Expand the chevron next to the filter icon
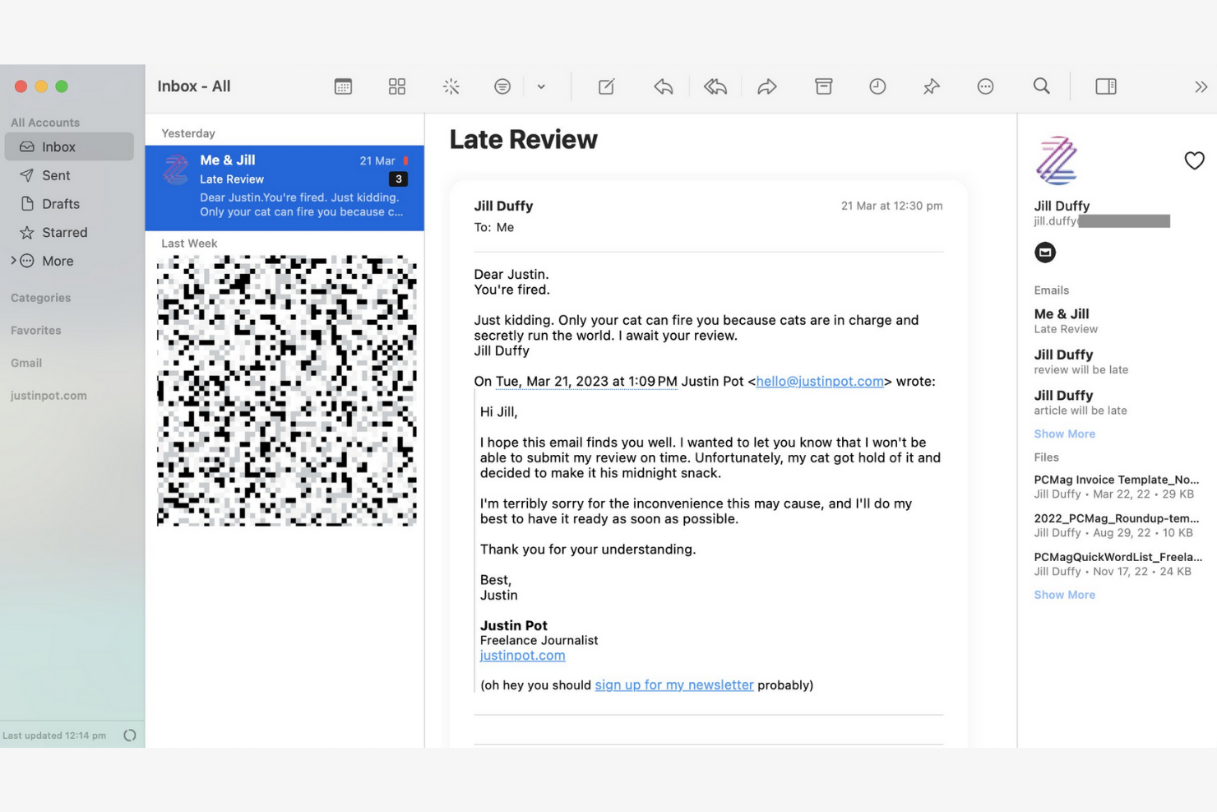1217x812 pixels. click(541, 86)
